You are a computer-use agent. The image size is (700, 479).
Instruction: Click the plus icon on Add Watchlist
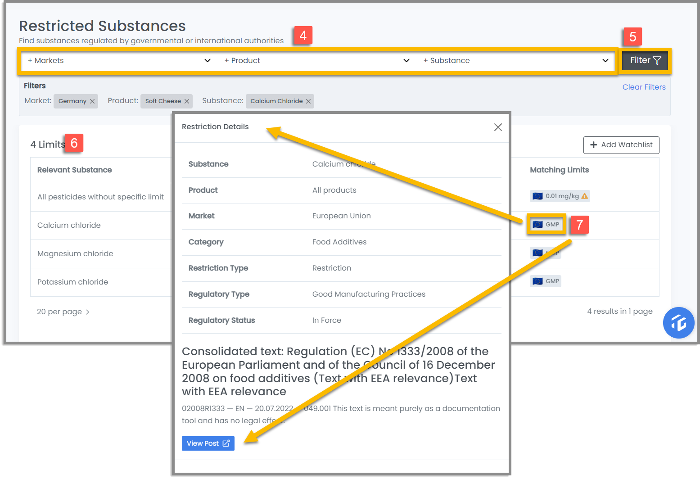[593, 145]
